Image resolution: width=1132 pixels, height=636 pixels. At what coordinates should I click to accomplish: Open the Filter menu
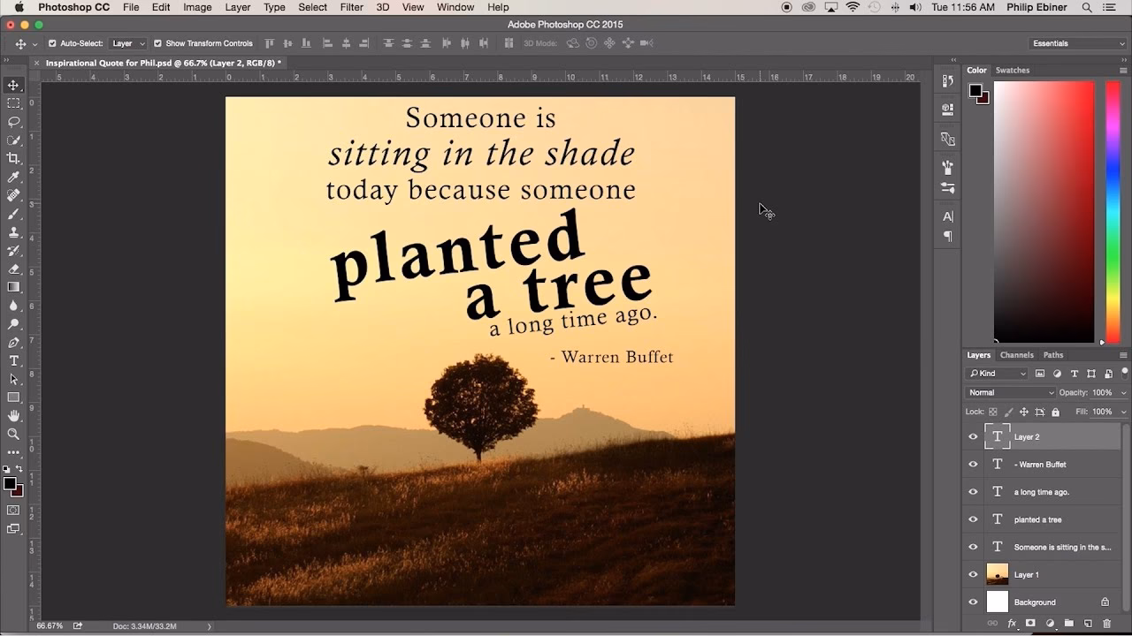point(351,7)
